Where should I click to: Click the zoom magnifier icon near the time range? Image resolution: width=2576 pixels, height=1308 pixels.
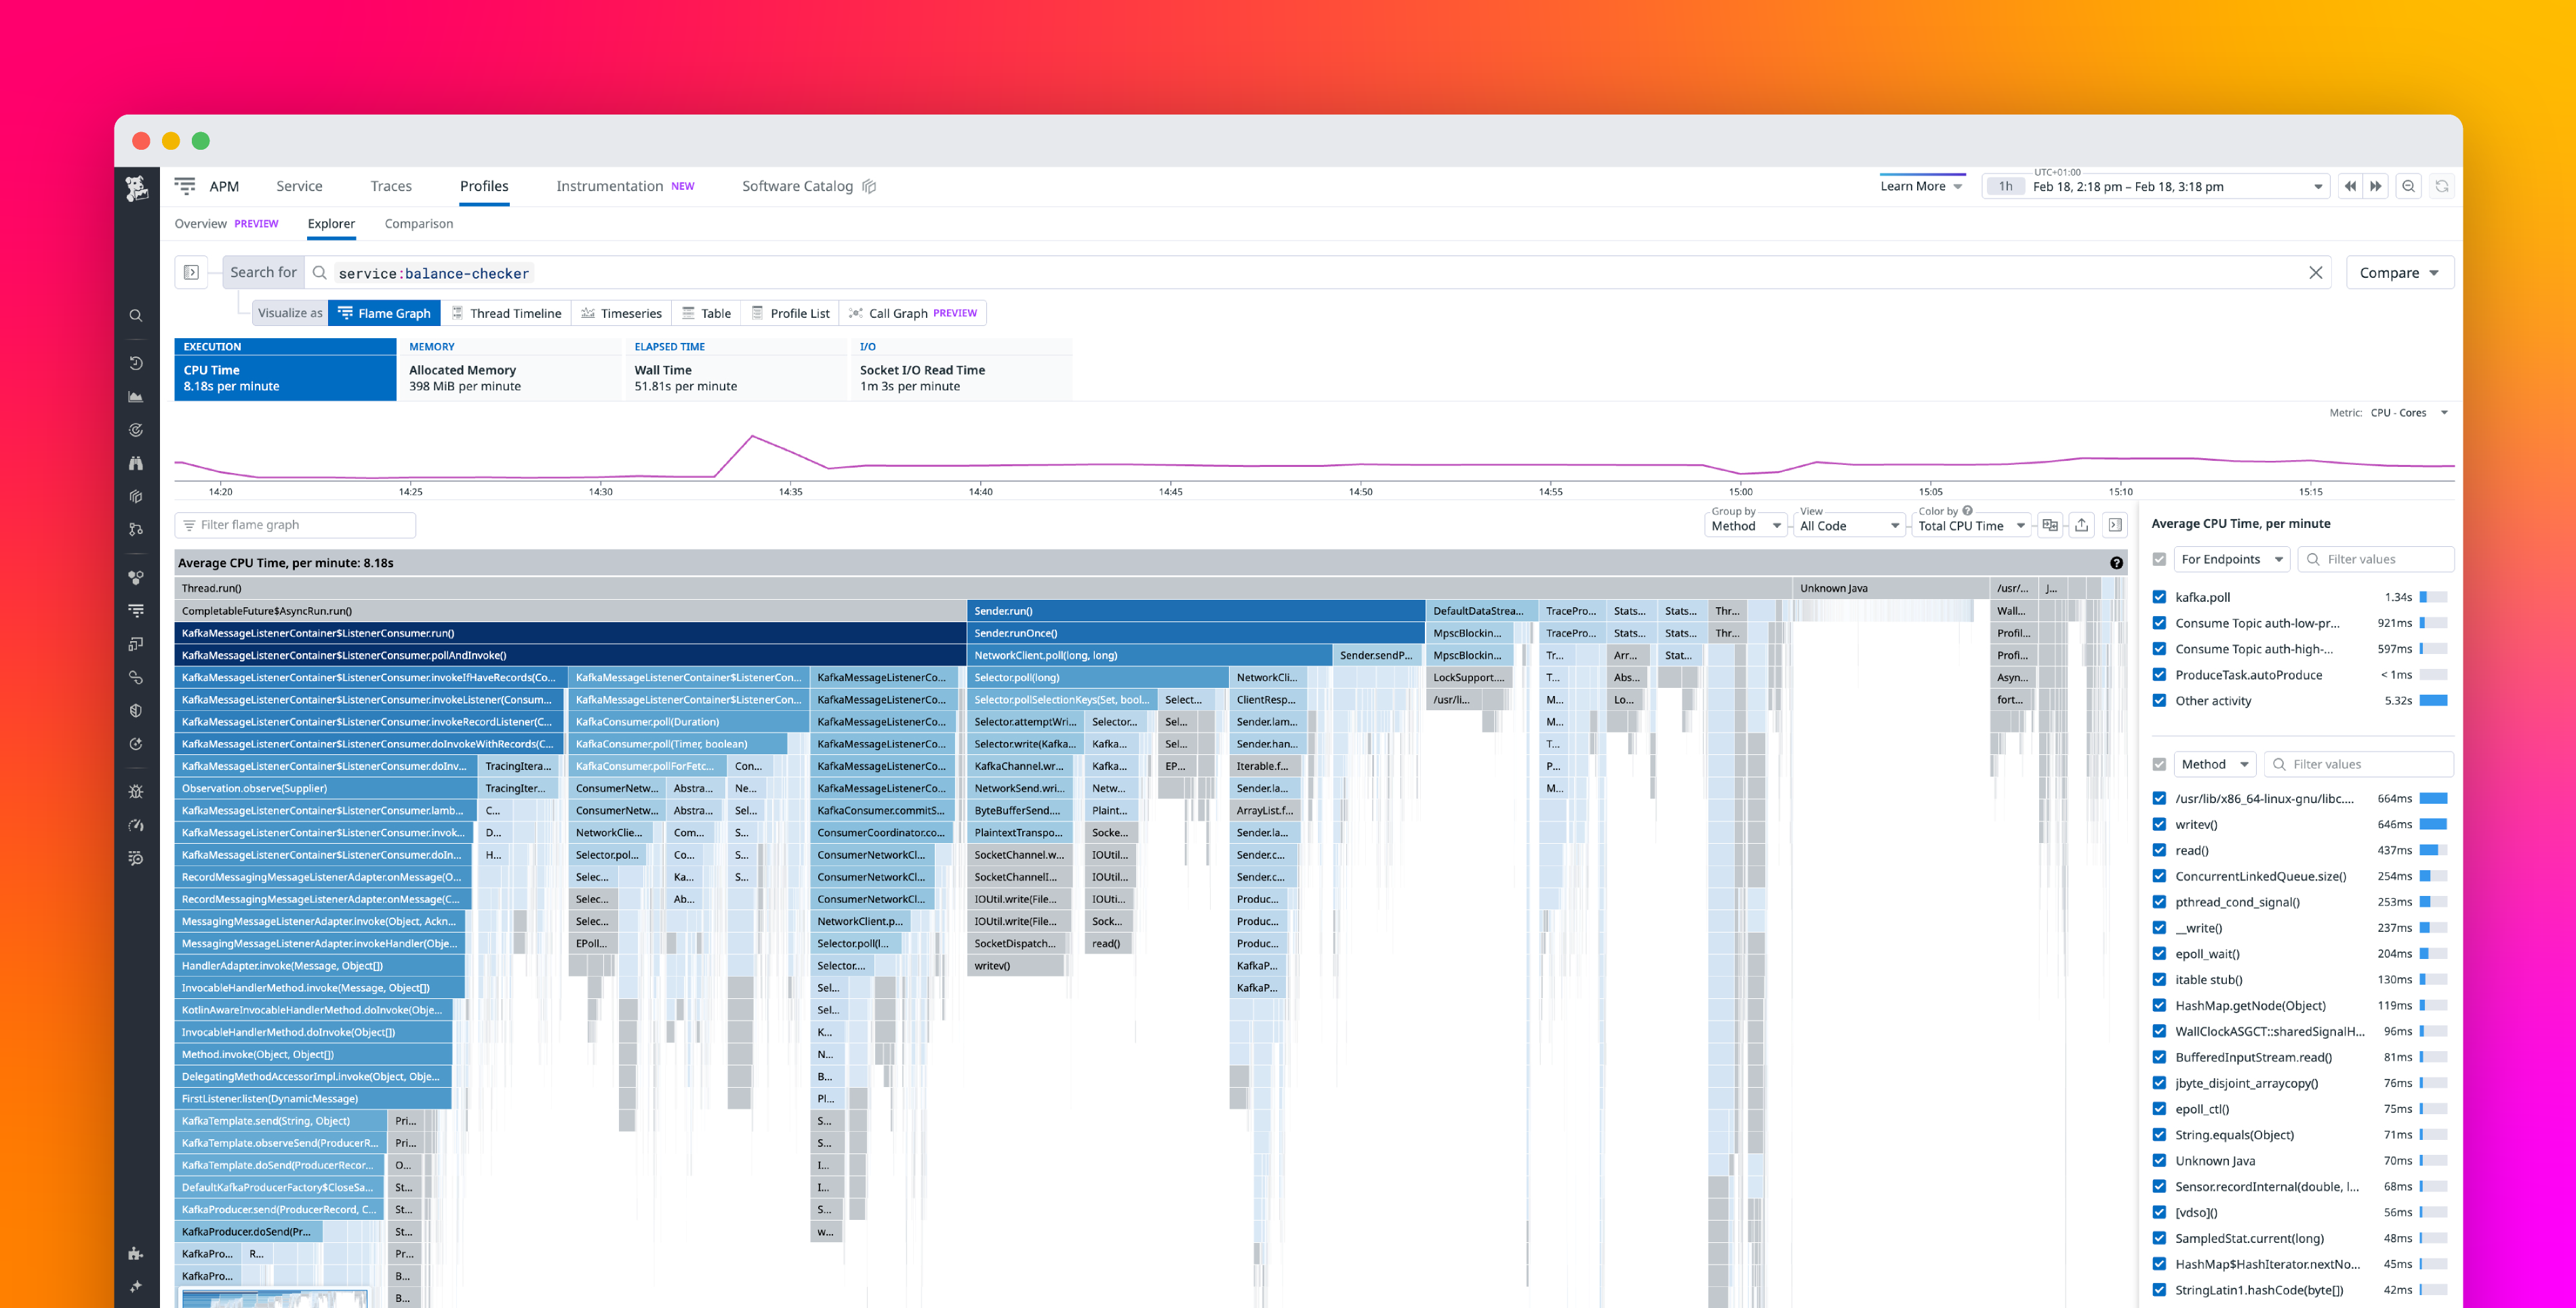tap(2408, 186)
